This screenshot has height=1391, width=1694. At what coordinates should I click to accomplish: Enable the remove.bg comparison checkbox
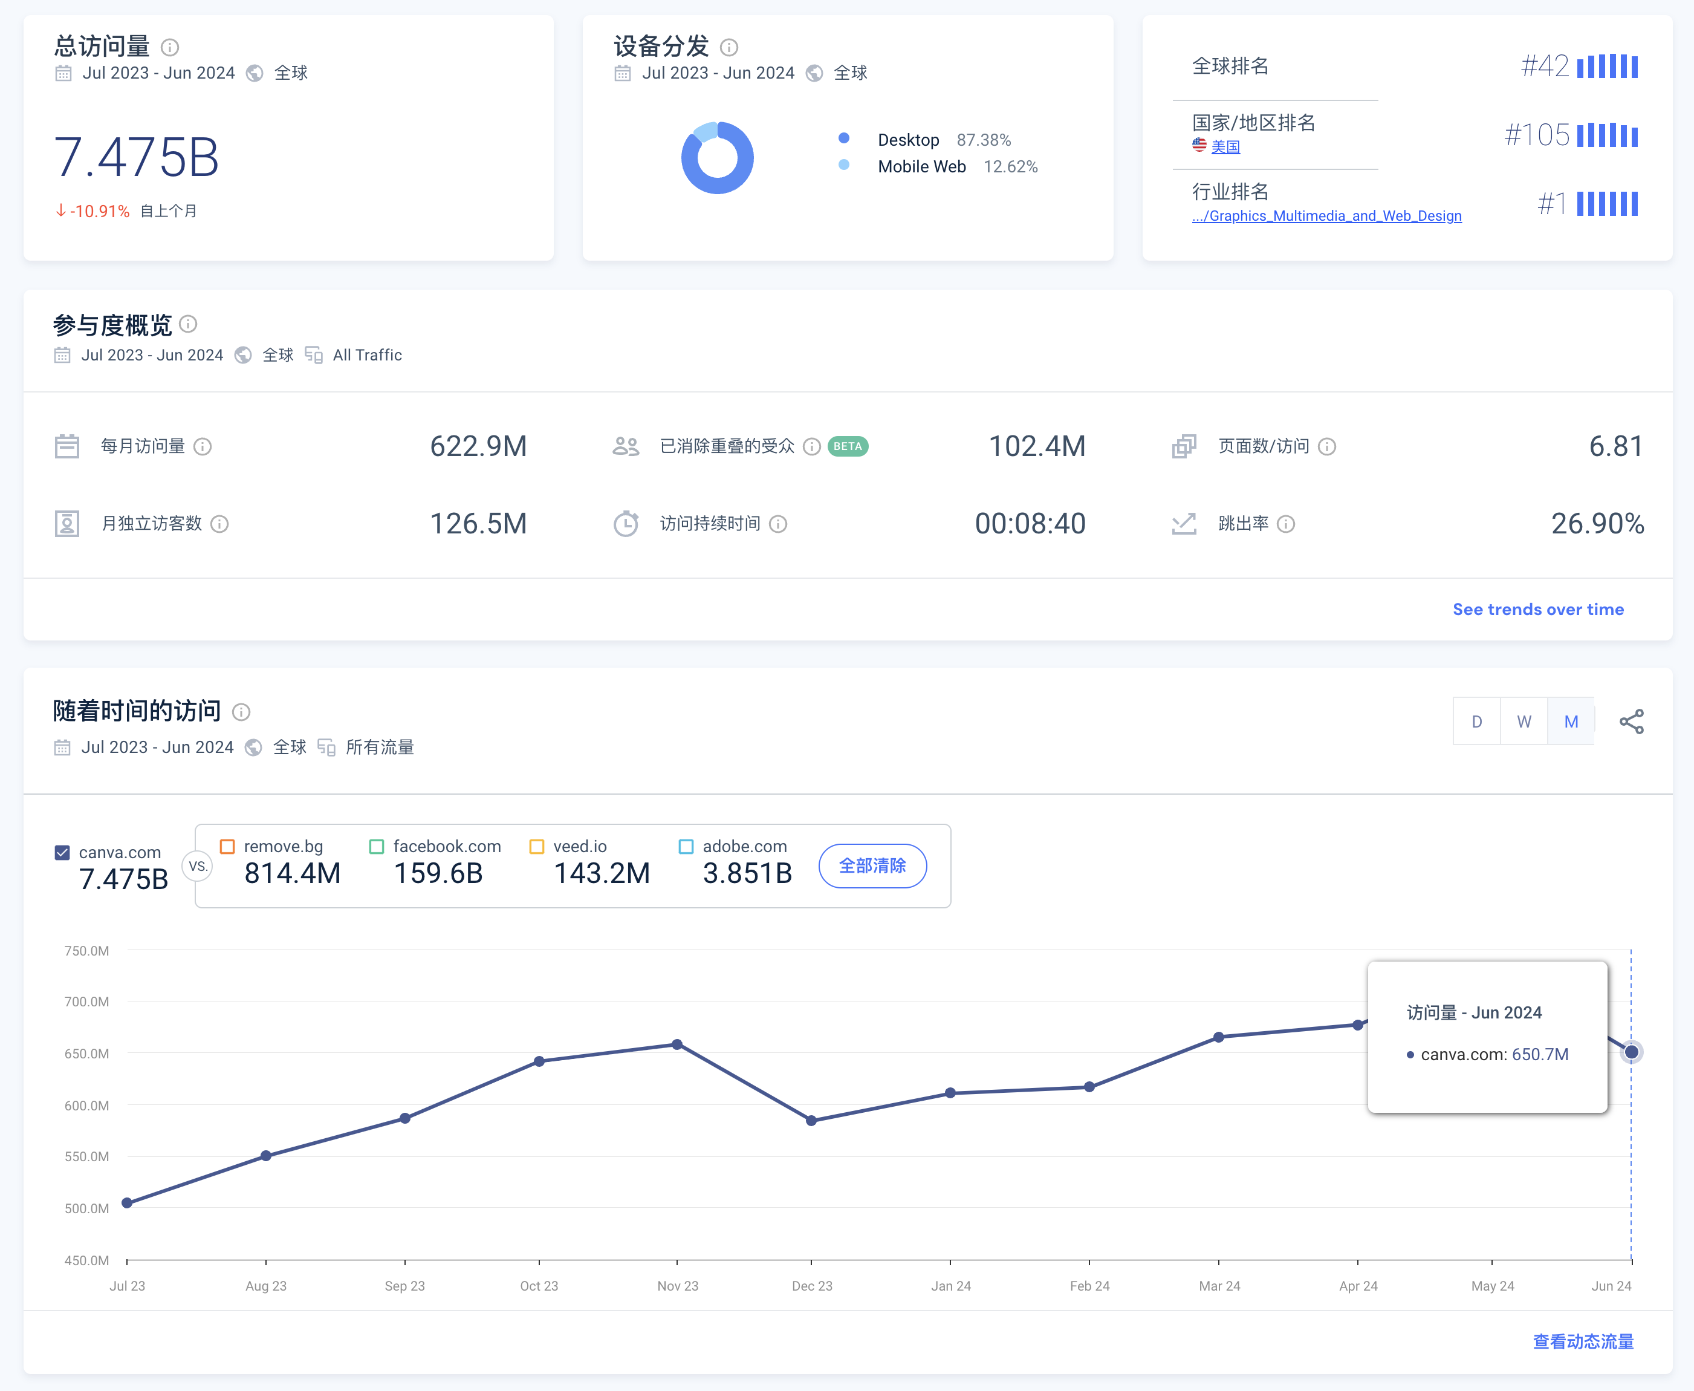coord(227,847)
